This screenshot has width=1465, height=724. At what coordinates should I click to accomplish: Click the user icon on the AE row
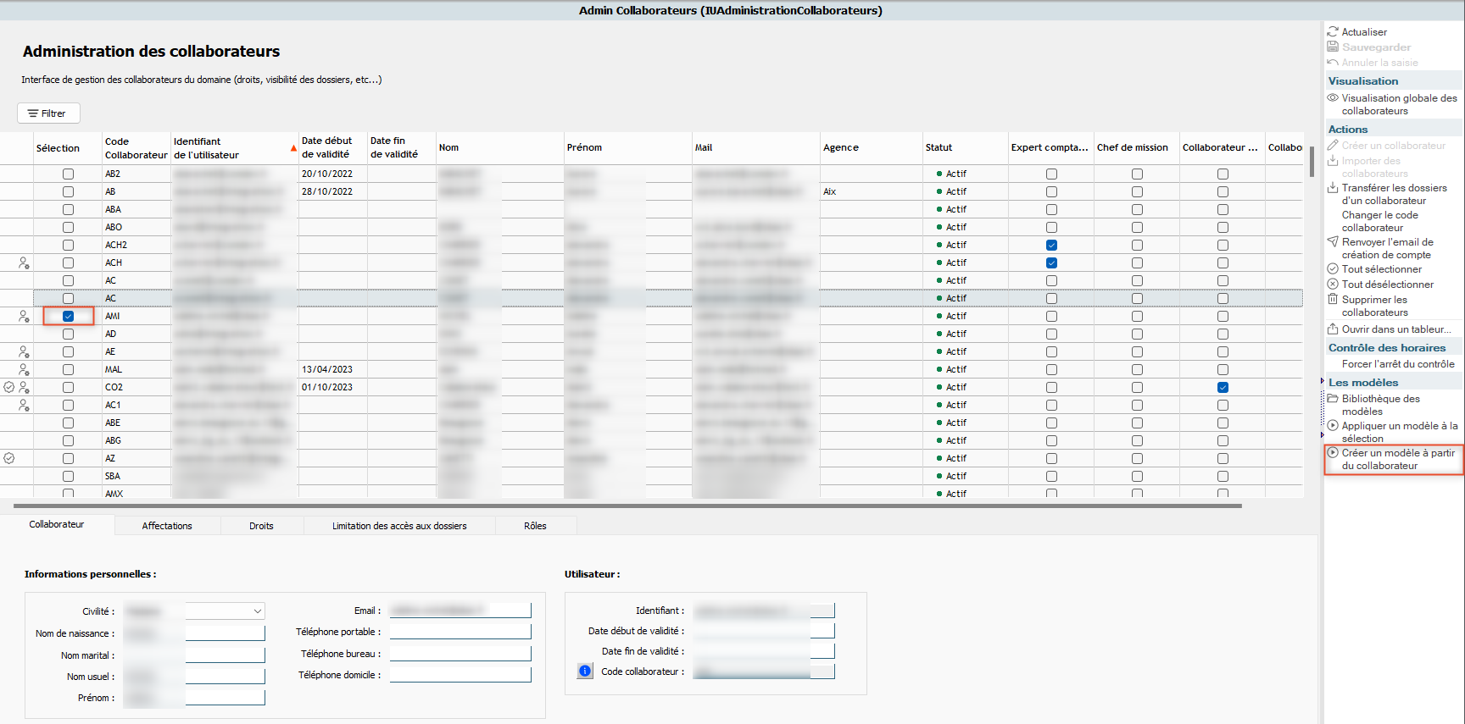(x=24, y=351)
